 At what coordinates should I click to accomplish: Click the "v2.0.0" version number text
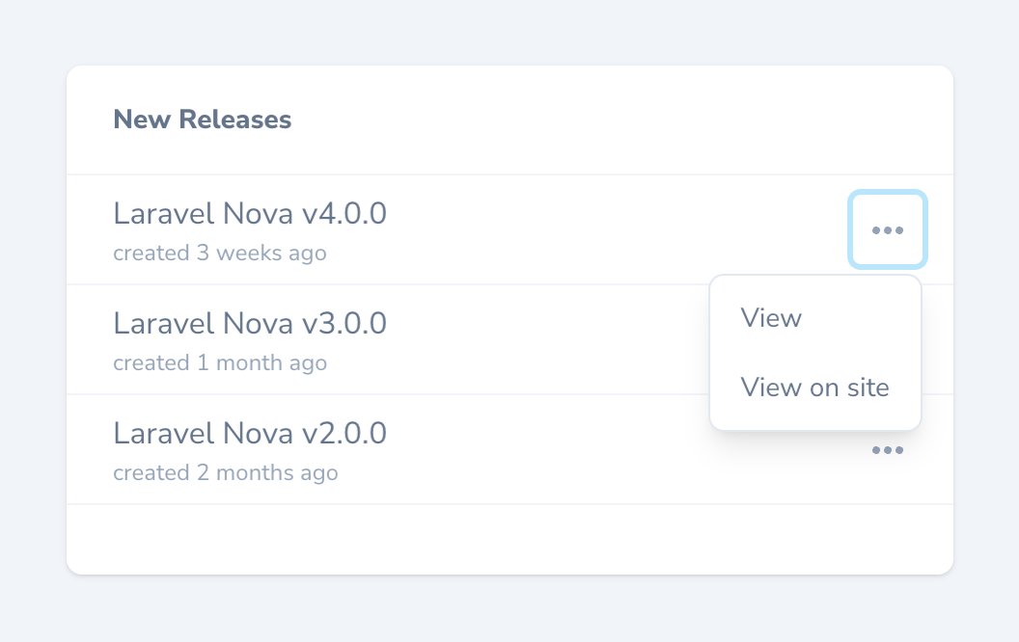(x=349, y=433)
